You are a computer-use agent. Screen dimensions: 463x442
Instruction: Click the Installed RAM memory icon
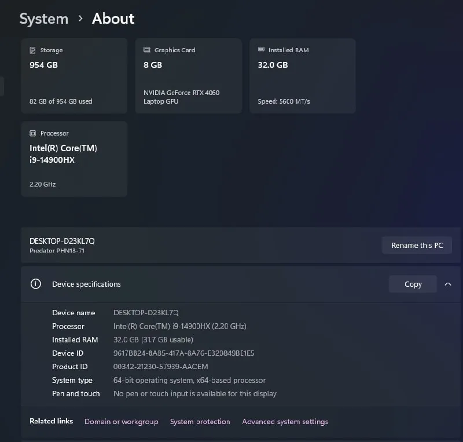point(261,49)
